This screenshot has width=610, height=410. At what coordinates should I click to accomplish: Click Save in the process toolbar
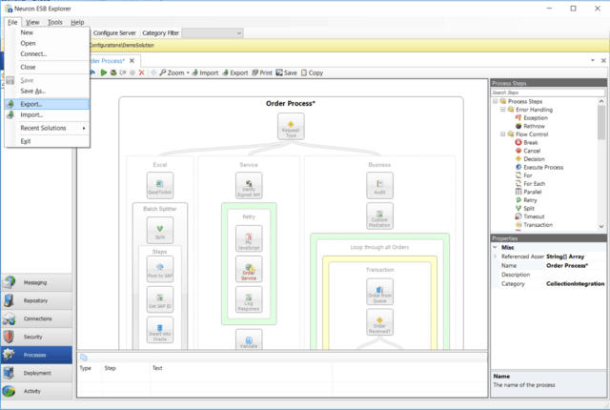[286, 72]
